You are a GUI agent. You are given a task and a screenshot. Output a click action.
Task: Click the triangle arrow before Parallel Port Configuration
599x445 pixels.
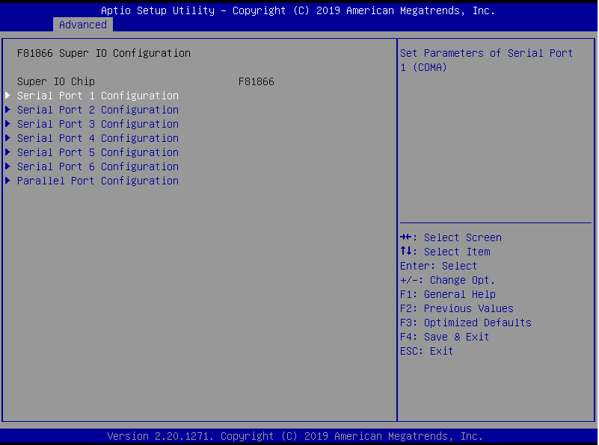8,181
